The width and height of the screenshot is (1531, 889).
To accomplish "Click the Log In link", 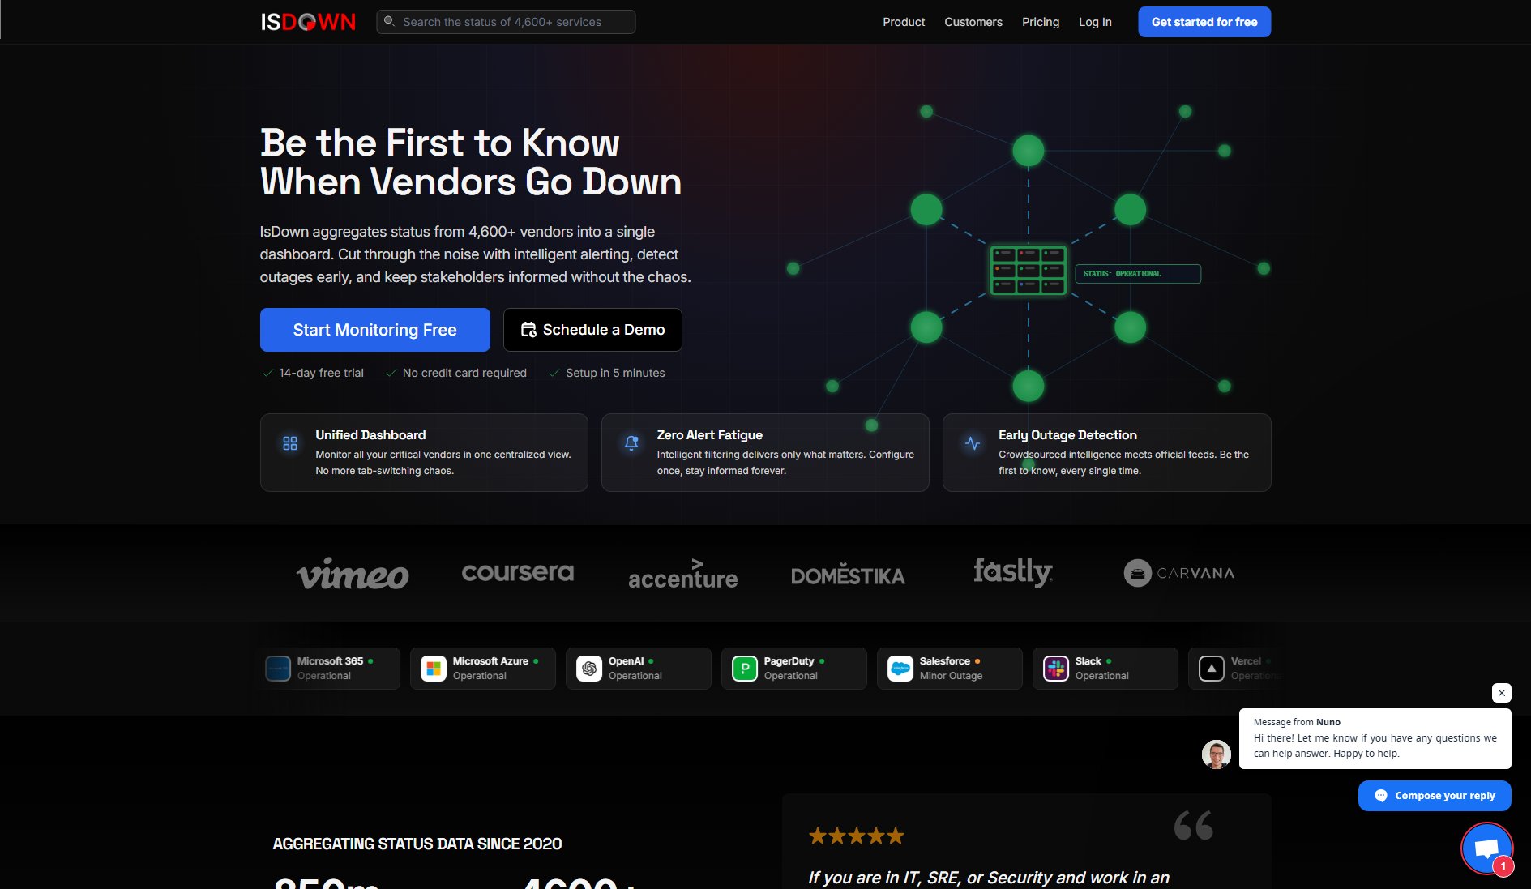I will (1094, 22).
